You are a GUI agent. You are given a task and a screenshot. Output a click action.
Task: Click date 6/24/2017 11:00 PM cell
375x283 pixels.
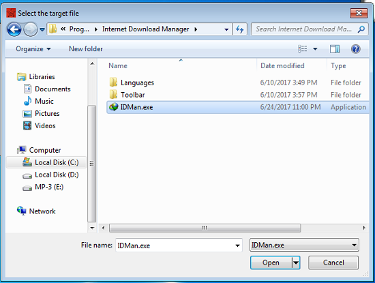290,107
